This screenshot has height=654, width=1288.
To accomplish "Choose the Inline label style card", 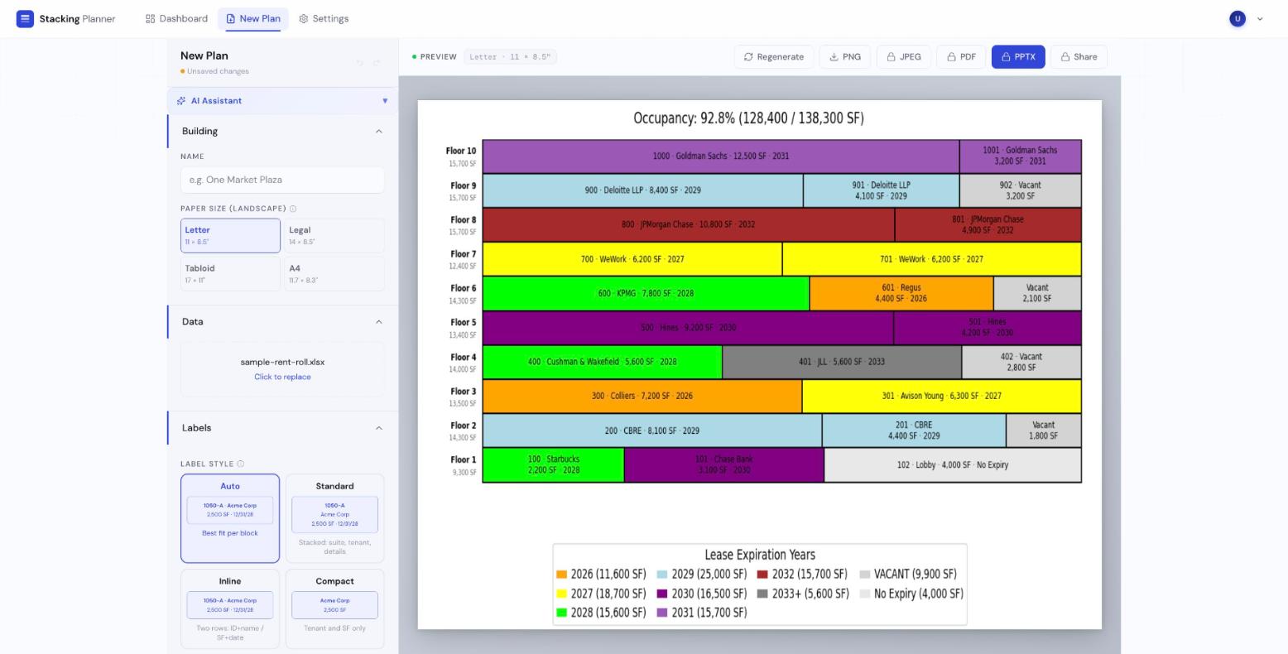I will (x=230, y=608).
